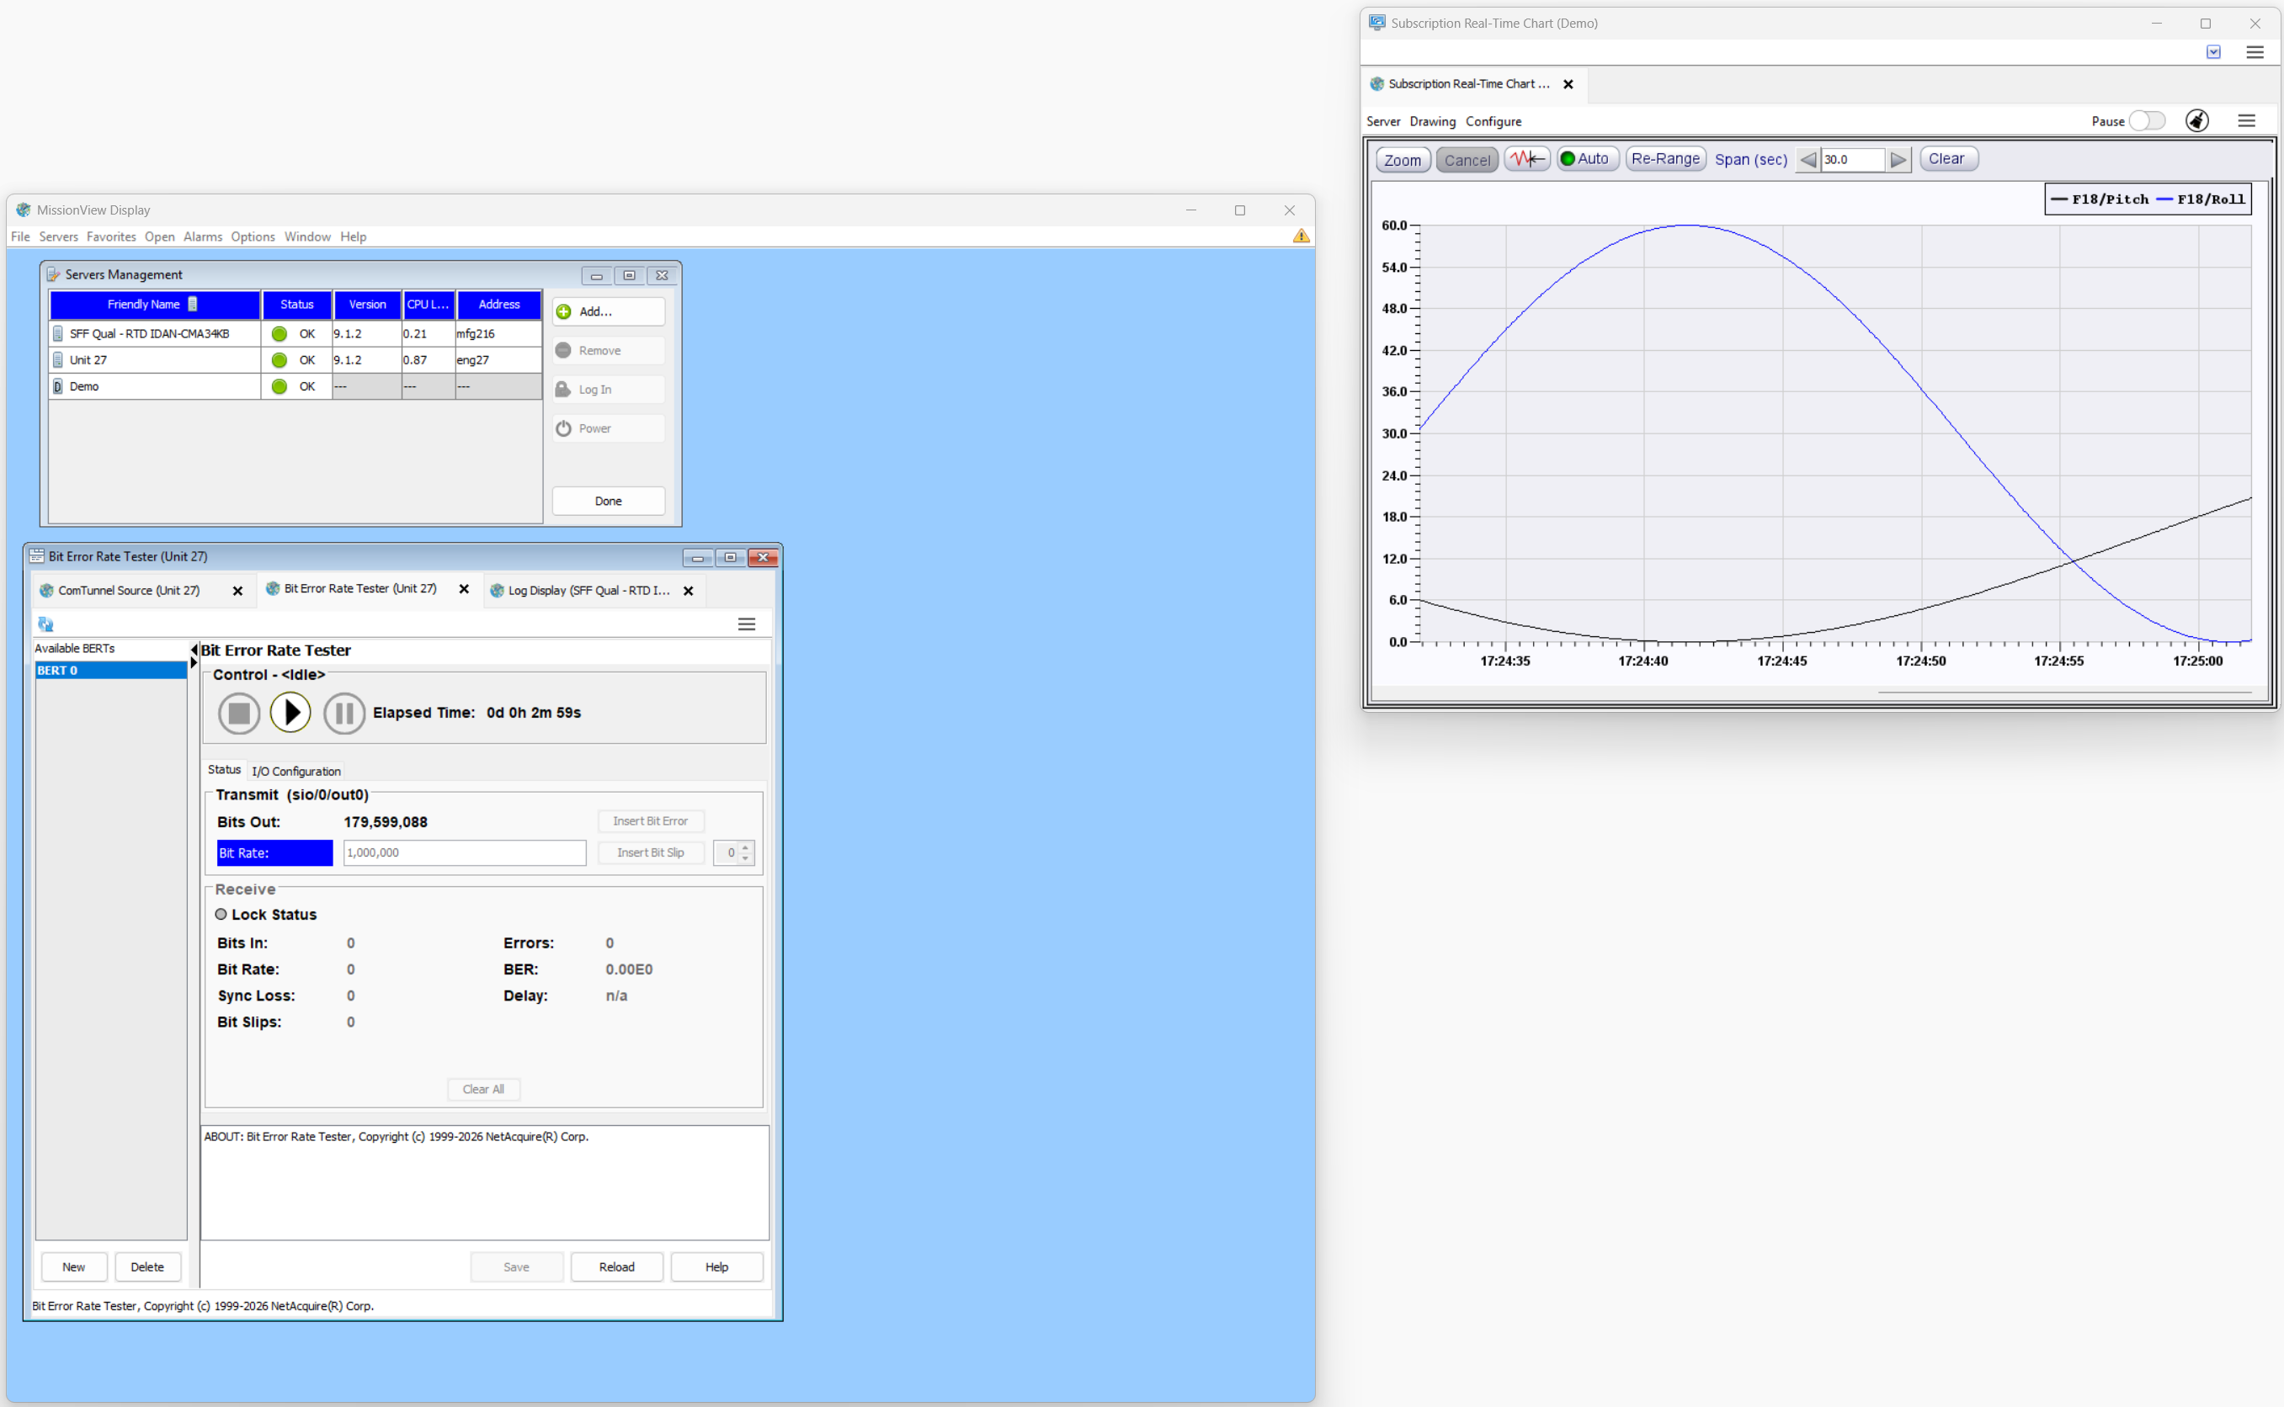
Task: Open the Servers menu
Action: click(58, 236)
